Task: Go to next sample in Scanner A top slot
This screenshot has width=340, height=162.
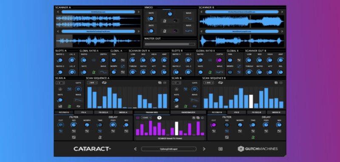Action: [139, 12]
